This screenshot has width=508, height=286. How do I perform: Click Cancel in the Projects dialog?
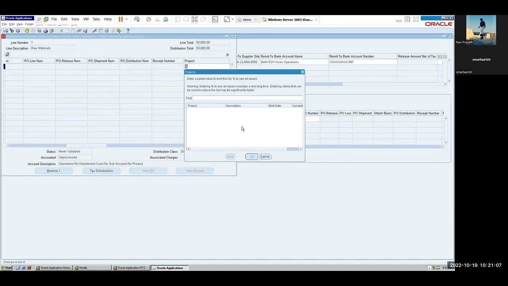pyautogui.click(x=265, y=157)
